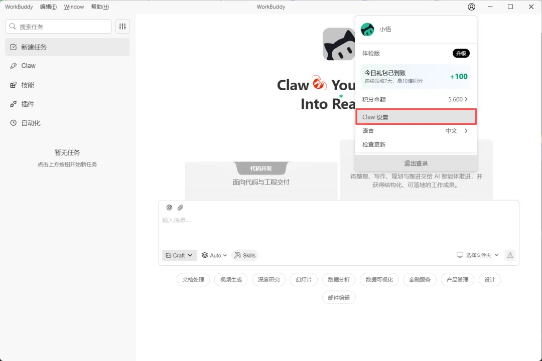542x361 pixels.
Task: Open the user account icon in title bar
Action: click(x=471, y=7)
